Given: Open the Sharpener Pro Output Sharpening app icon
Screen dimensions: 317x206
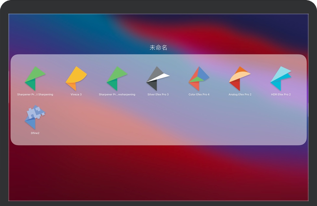Looking at the screenshot, I should click(x=35, y=79).
